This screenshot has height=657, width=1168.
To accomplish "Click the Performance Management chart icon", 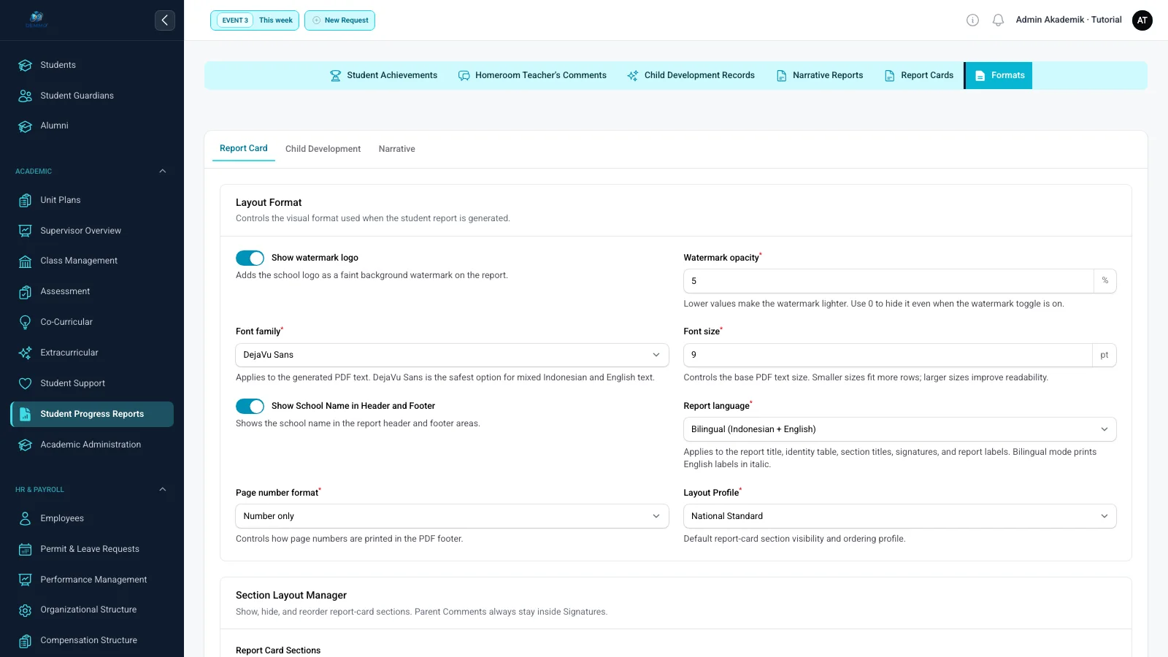I will [x=25, y=580].
